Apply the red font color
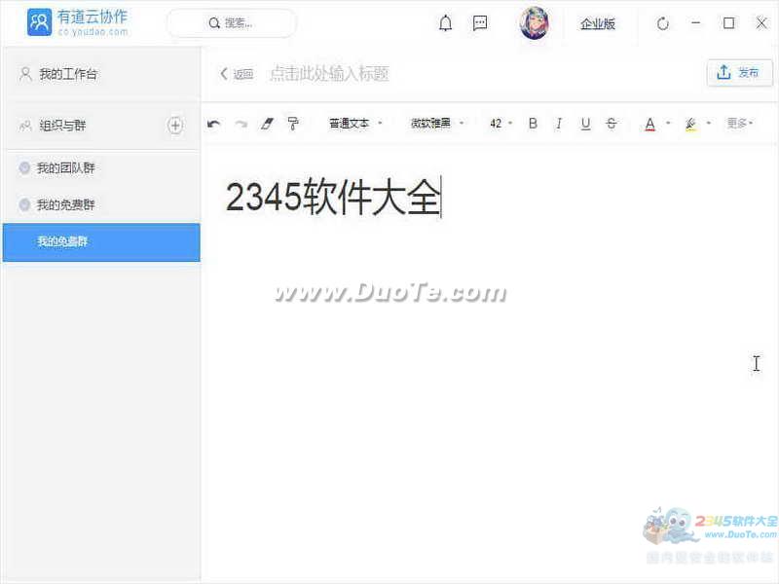Viewport: 779px width, 584px height. [649, 124]
